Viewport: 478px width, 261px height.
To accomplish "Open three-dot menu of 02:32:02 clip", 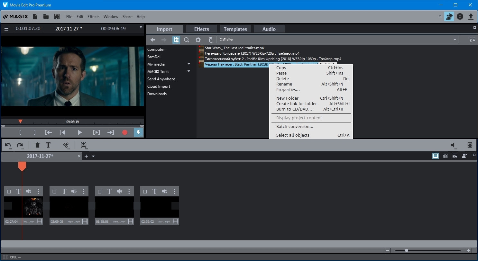I will tap(174, 191).
